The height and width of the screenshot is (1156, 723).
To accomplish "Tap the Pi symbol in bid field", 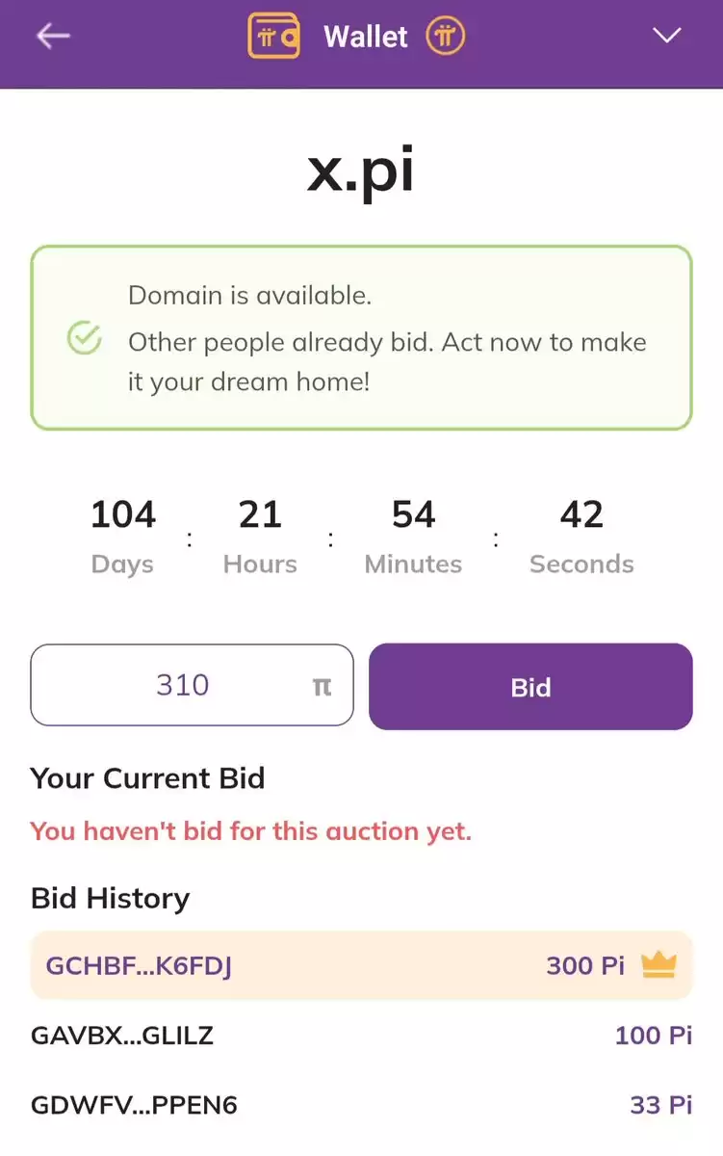I will [322, 687].
